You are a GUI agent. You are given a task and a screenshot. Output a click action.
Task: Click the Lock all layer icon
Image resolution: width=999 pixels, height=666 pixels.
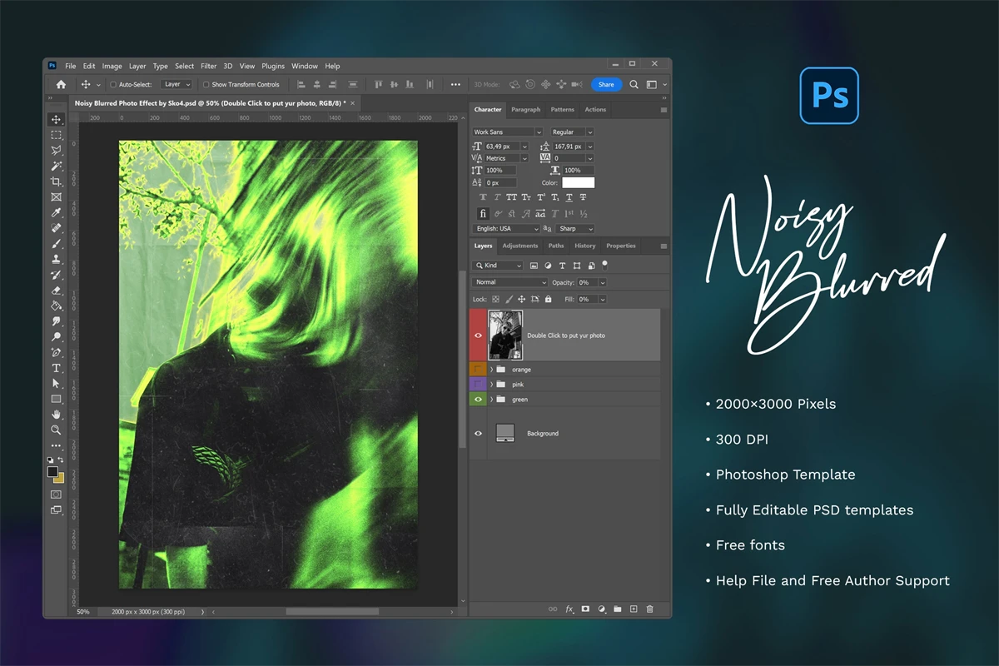548,299
